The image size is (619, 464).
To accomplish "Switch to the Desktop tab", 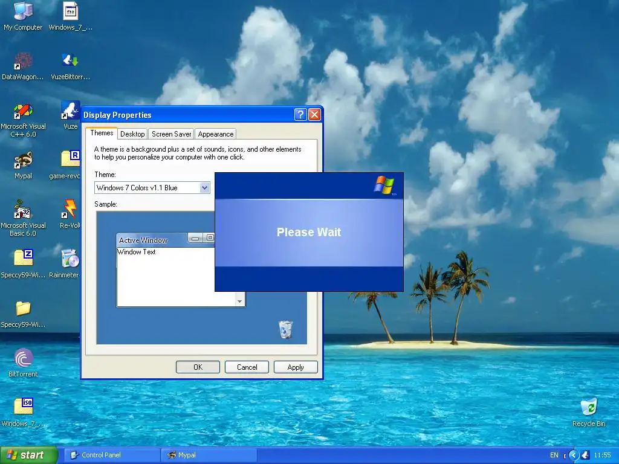I will pos(132,134).
